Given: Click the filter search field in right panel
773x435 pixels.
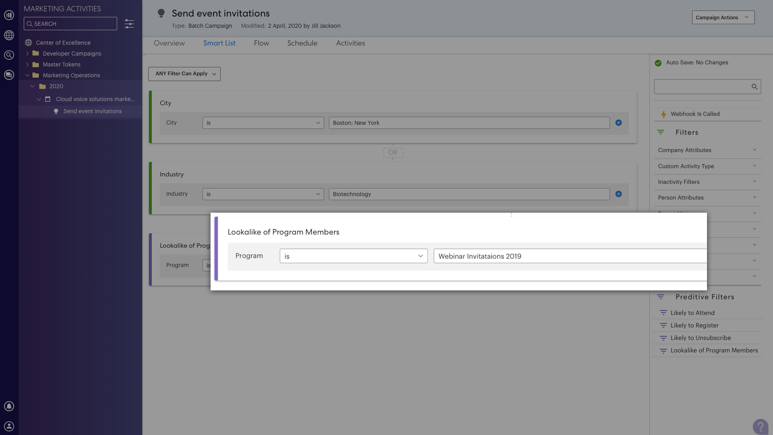Looking at the screenshot, I should [707, 87].
